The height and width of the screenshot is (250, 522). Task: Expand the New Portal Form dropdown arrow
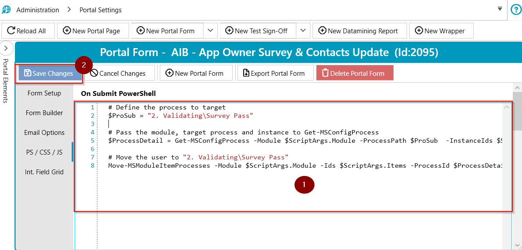210,31
